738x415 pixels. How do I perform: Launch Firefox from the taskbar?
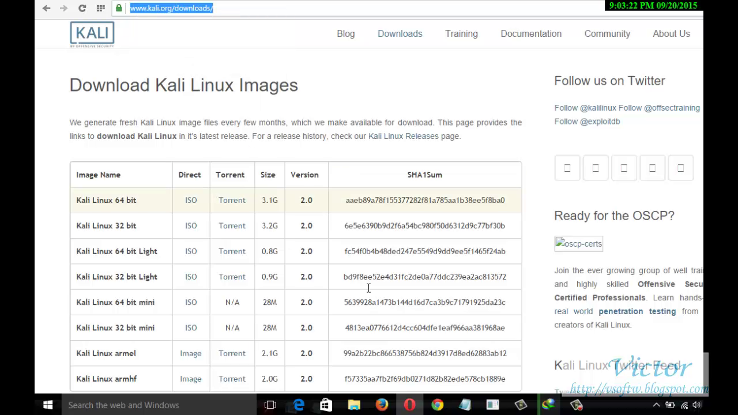click(x=382, y=405)
